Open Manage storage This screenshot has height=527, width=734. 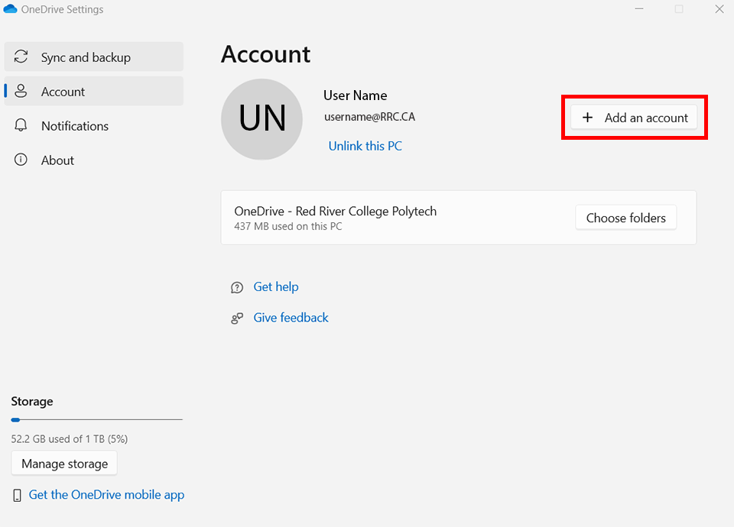coord(64,464)
